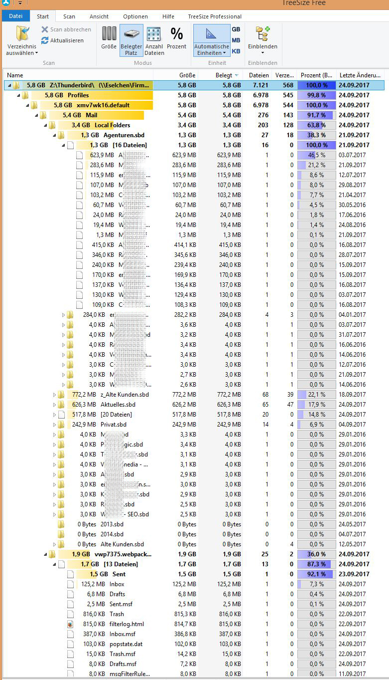This screenshot has height=680, width=389.
Task: Expand the z_Alte Kunden.sbd folder
Action: coord(54,395)
